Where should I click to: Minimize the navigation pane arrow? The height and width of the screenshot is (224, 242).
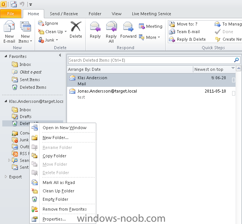60,55
